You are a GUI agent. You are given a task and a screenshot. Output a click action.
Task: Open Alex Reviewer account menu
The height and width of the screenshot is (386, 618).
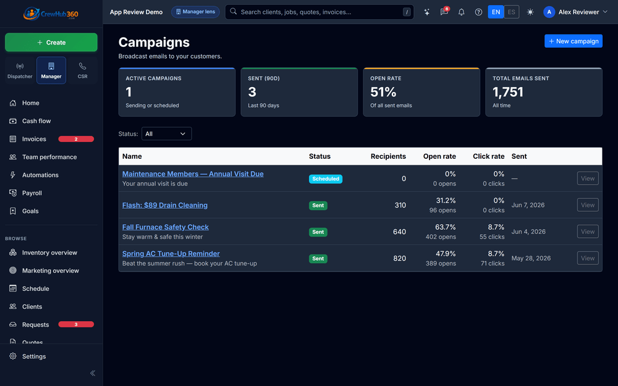click(x=575, y=12)
